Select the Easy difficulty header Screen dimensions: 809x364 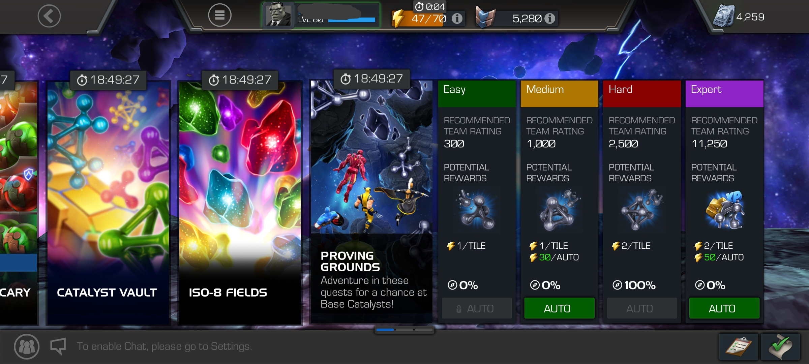point(477,94)
